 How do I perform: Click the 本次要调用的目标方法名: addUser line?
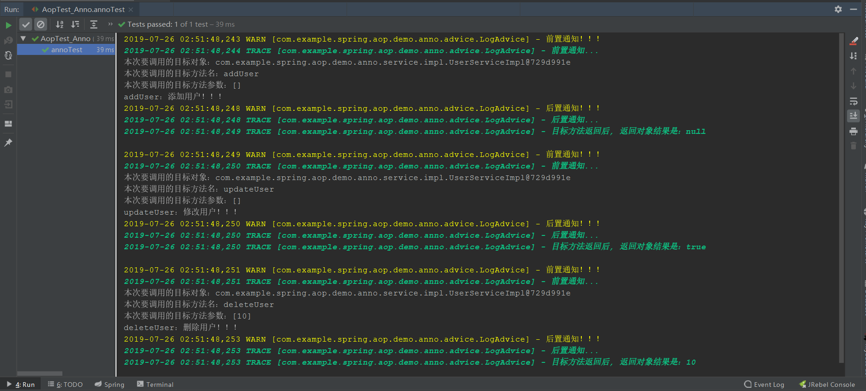click(191, 73)
